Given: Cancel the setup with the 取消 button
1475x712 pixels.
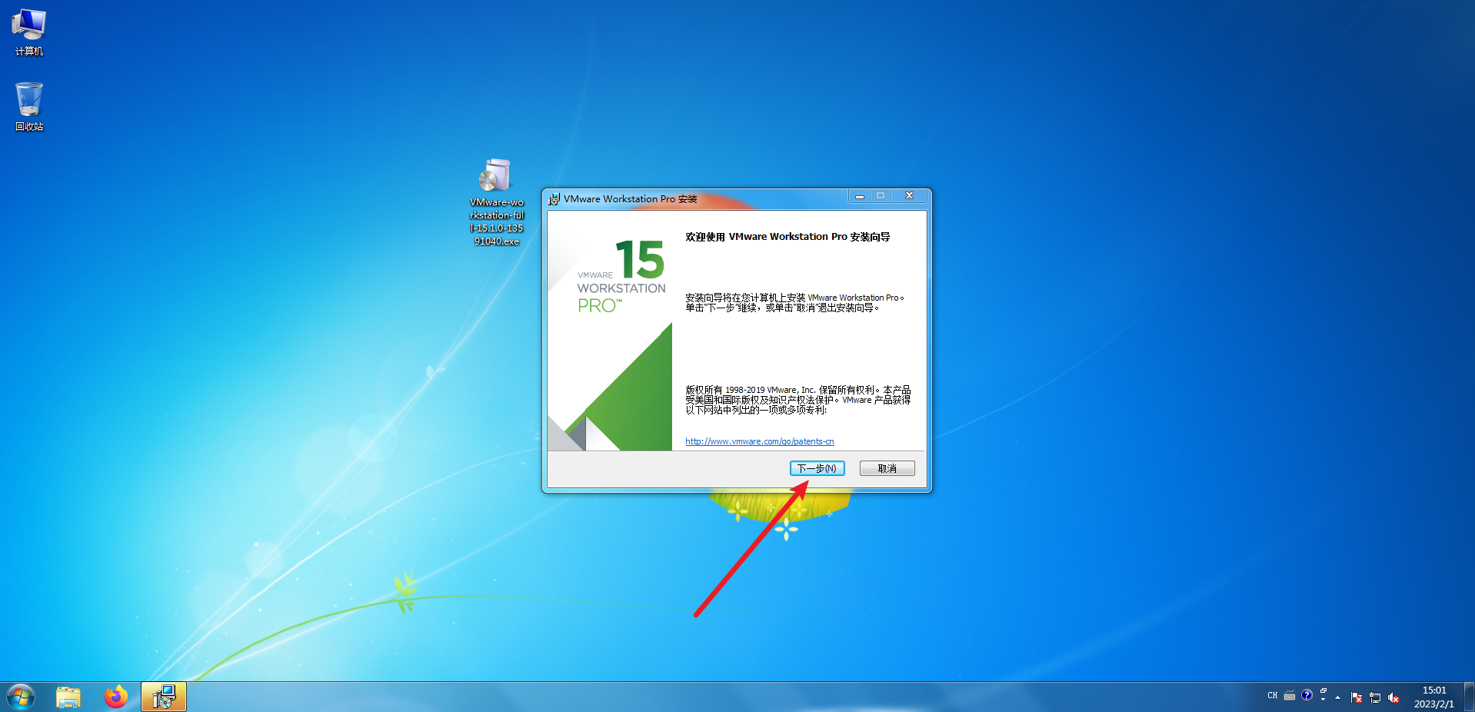Looking at the screenshot, I should [x=887, y=468].
